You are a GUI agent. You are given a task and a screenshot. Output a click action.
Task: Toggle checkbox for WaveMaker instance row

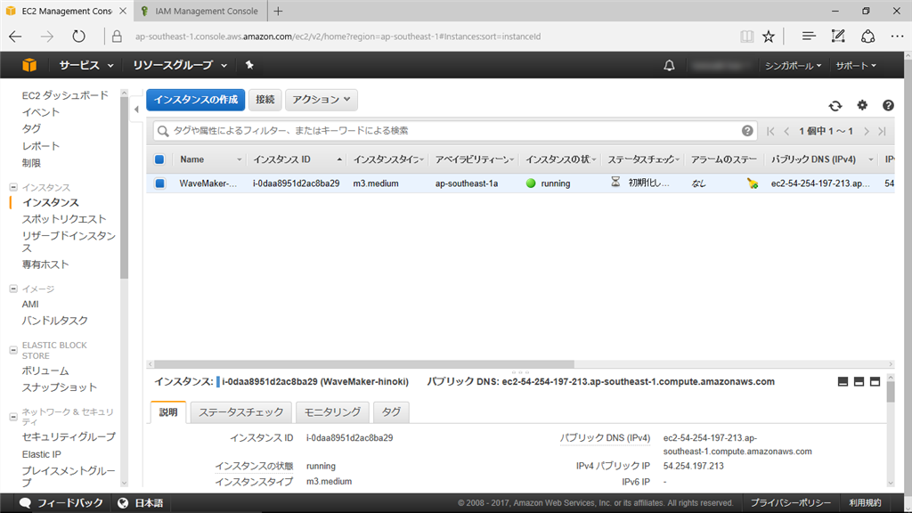(x=160, y=183)
